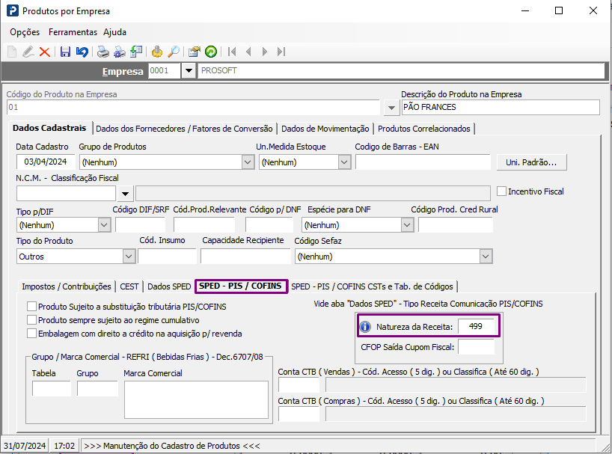The image size is (612, 454).
Task: Select the SPED - PIS / COFINS tab
Action: coord(241,286)
